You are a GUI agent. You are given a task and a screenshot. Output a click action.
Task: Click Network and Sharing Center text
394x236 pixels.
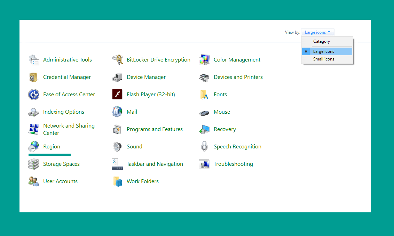coord(69,129)
